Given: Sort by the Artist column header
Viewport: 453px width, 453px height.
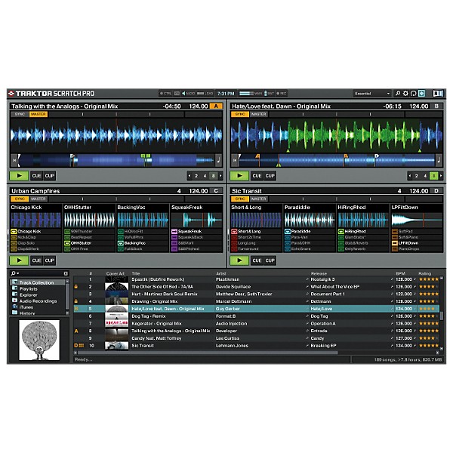Looking at the screenshot, I should click(221, 273).
